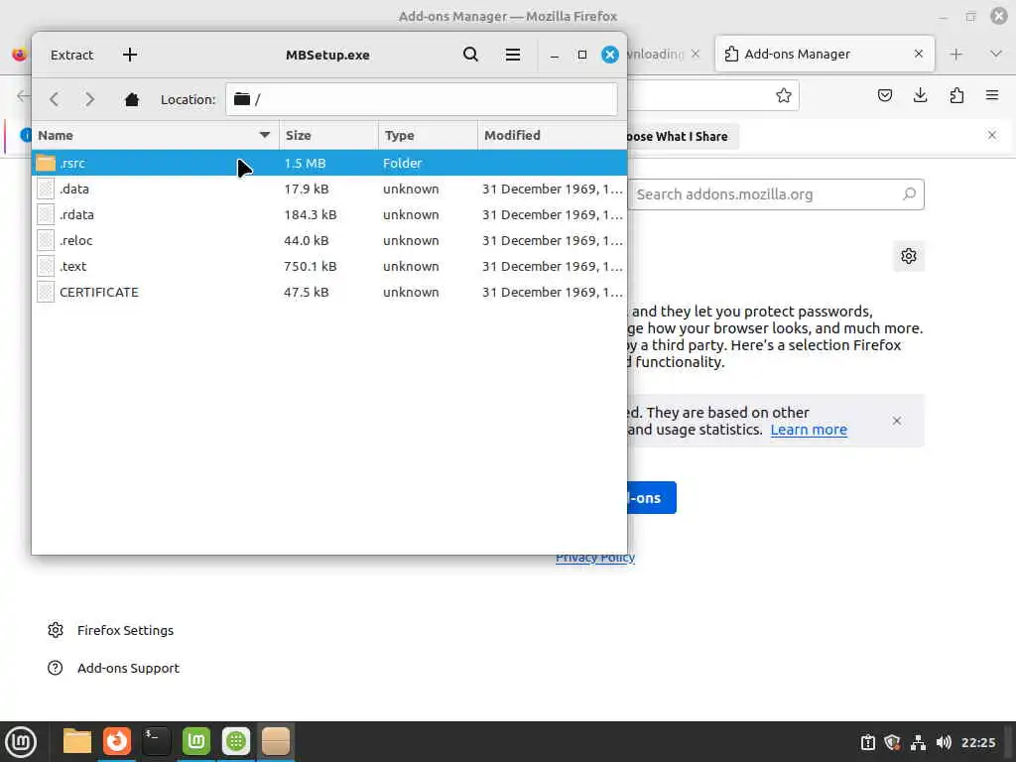Open the clock showing 22:25

pyautogui.click(x=978, y=742)
